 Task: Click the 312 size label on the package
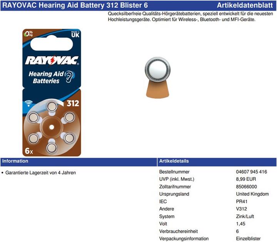pyautogui.click(x=73, y=103)
